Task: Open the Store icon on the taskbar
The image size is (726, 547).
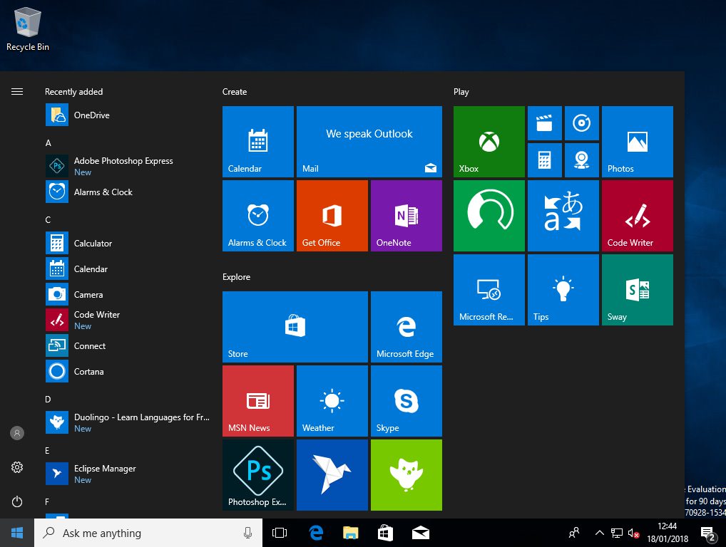Action: pyautogui.click(x=385, y=533)
